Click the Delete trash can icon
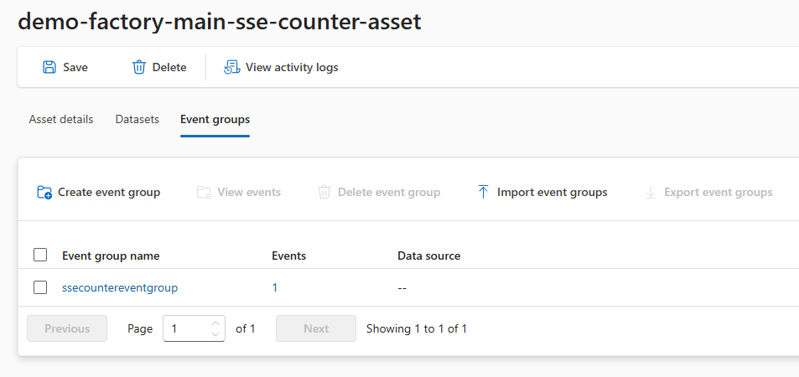Viewport: 799px width, 377px height. (139, 67)
